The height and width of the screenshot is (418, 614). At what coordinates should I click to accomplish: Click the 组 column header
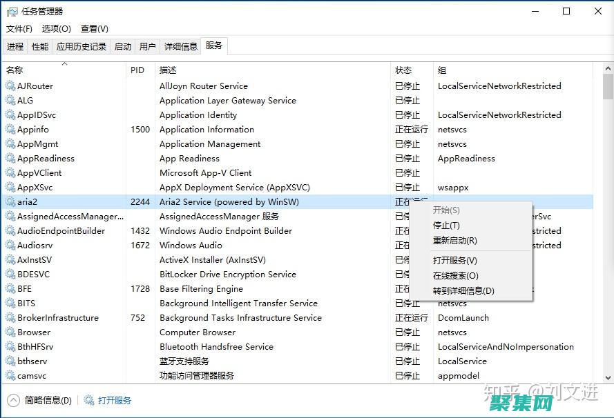coord(441,70)
